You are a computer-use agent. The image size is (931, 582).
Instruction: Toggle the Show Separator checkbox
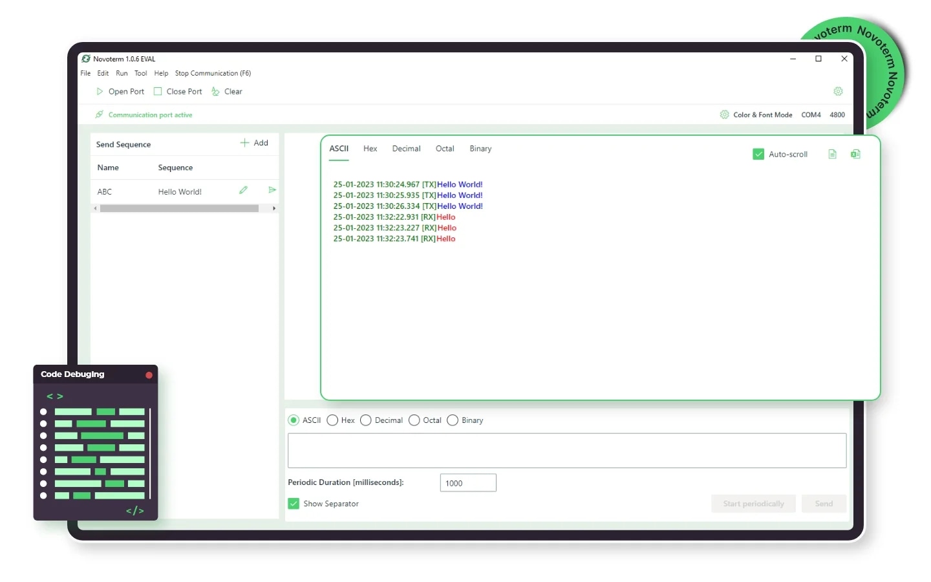[x=294, y=504]
